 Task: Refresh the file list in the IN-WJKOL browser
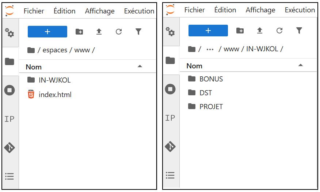tap(279, 31)
